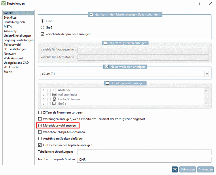216x175 pixels.
Task: Click the Abstände distance icon
Action: [54, 90]
